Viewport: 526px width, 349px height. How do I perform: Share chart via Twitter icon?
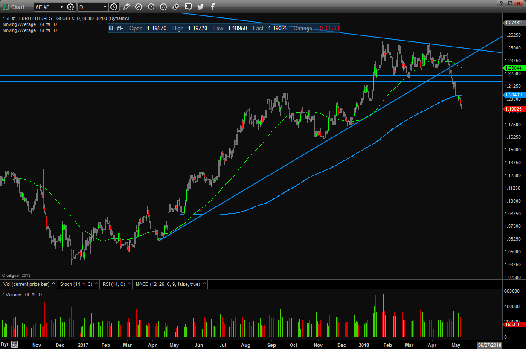201,7
